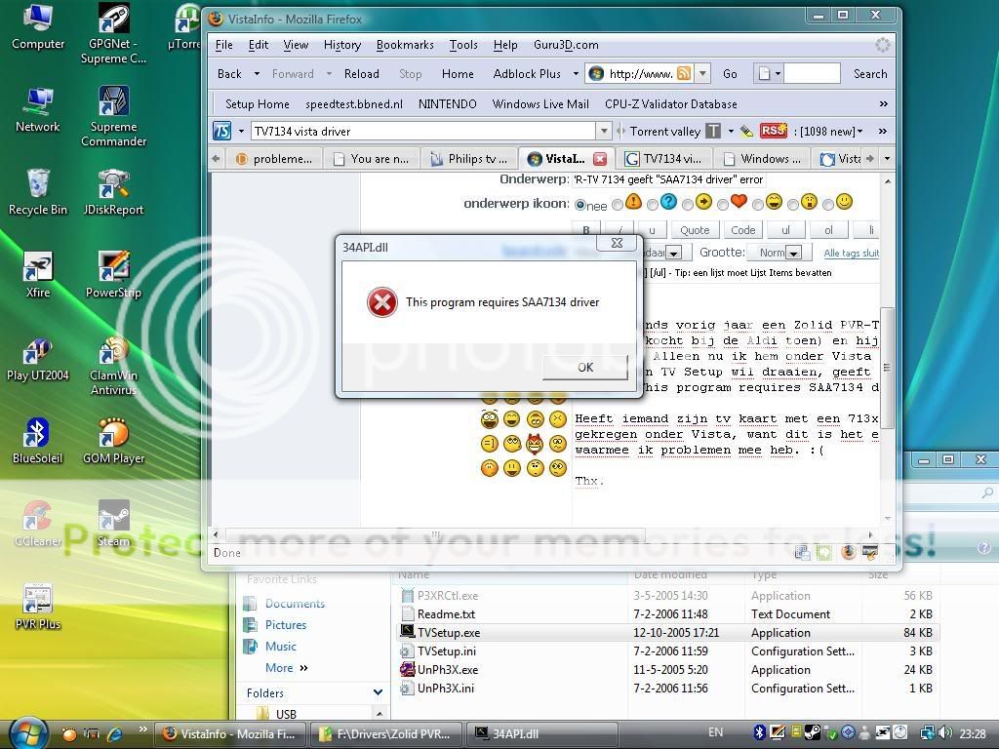Select the question mark topic icon radio
999x749 pixels.
tap(653, 205)
